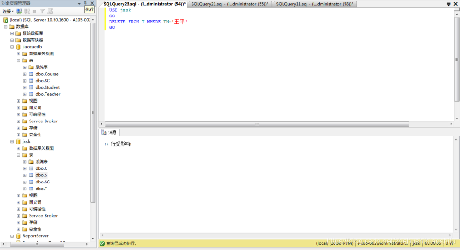Select the dbo.Course table icon
This screenshot has height=250, width=460.
(31, 74)
